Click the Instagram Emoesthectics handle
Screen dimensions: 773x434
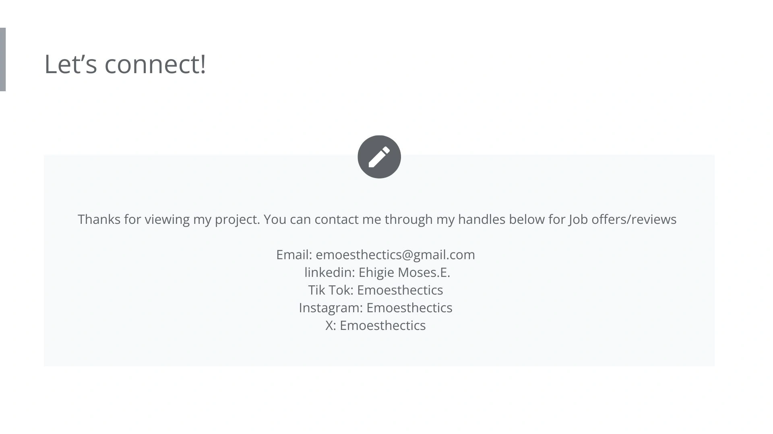[x=376, y=308]
